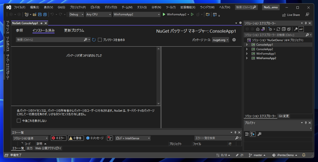Click the wrench properties icon in Solution Explorer

(296, 29)
